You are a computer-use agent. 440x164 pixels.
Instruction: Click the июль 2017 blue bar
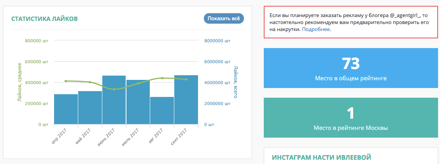(138, 102)
